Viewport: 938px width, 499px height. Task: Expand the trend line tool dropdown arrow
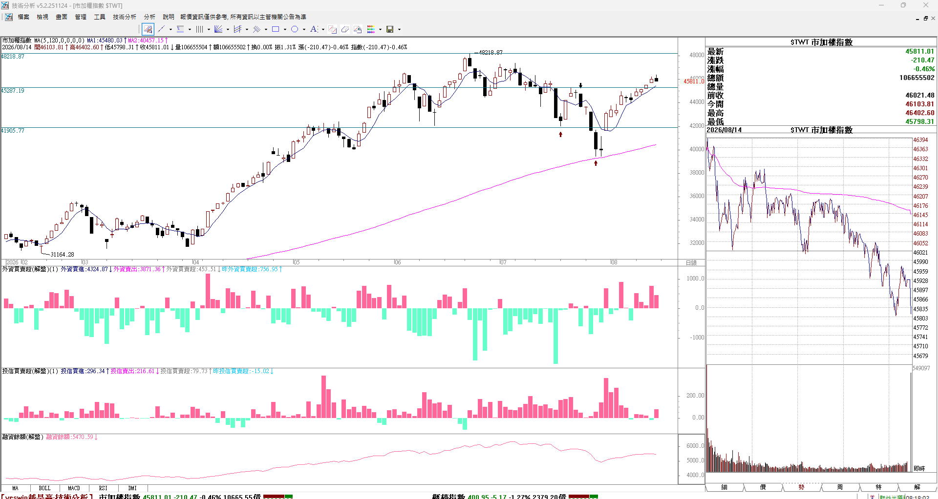tap(171, 29)
